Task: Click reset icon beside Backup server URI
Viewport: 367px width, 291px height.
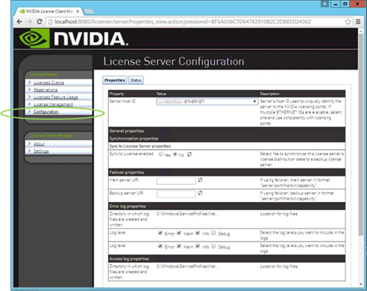Action: pyautogui.click(x=200, y=193)
